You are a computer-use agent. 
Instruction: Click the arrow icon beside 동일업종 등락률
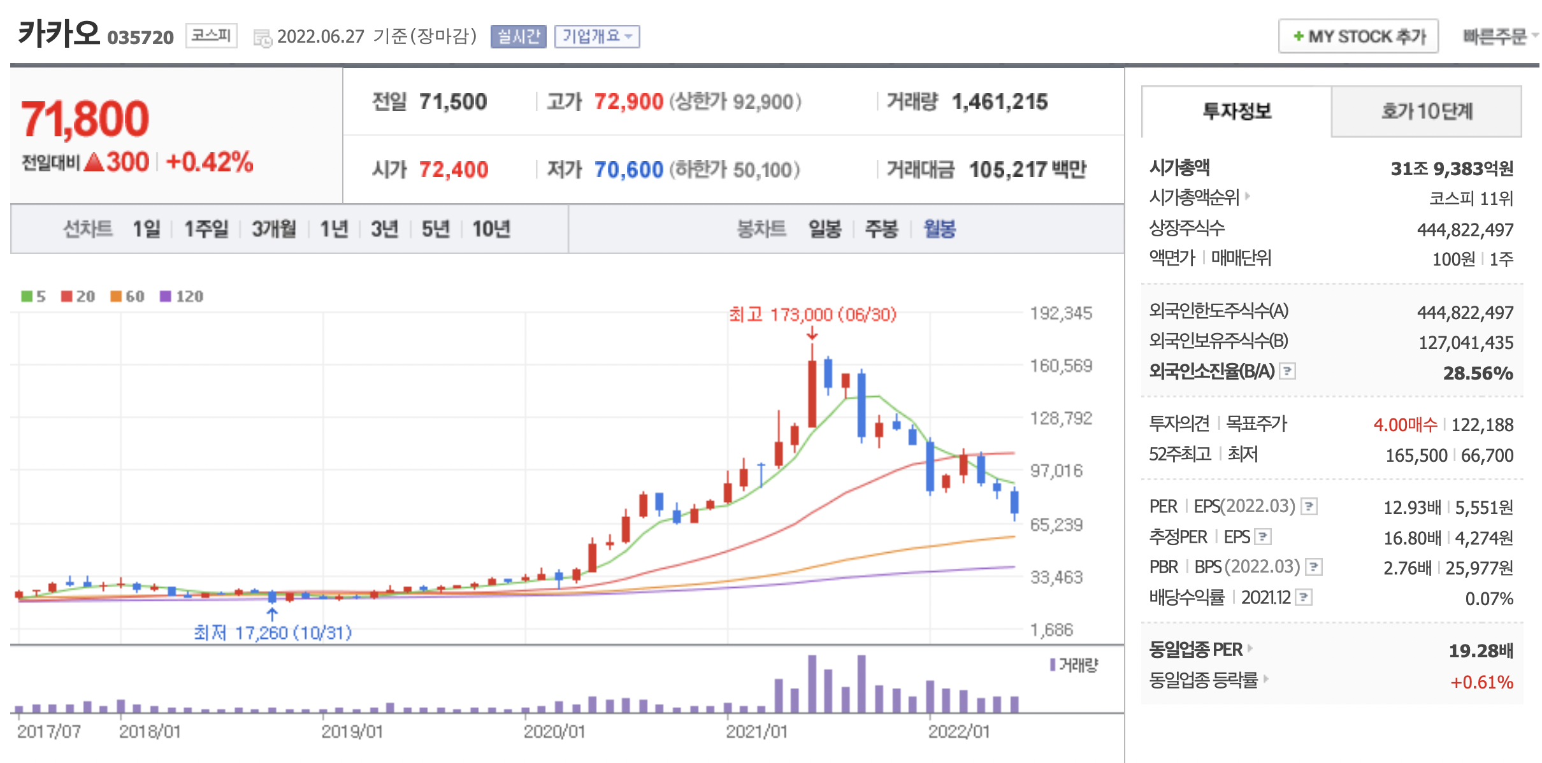[1265, 679]
